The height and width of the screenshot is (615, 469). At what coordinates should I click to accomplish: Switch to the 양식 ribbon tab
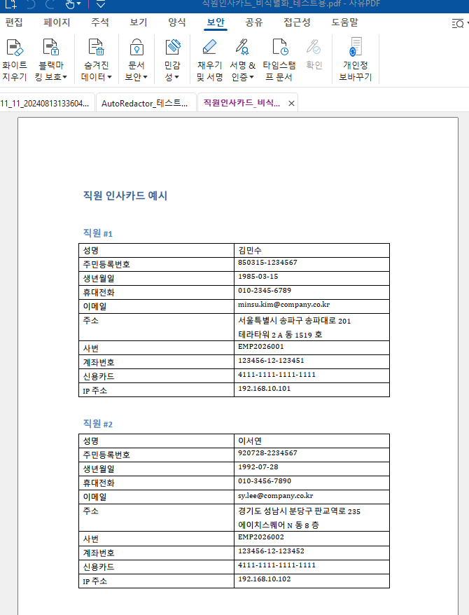(x=176, y=22)
